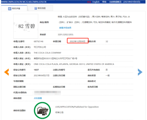Screen dimensions: 147x120
Task: Select 初审公告 status text
Action: point(59,113)
